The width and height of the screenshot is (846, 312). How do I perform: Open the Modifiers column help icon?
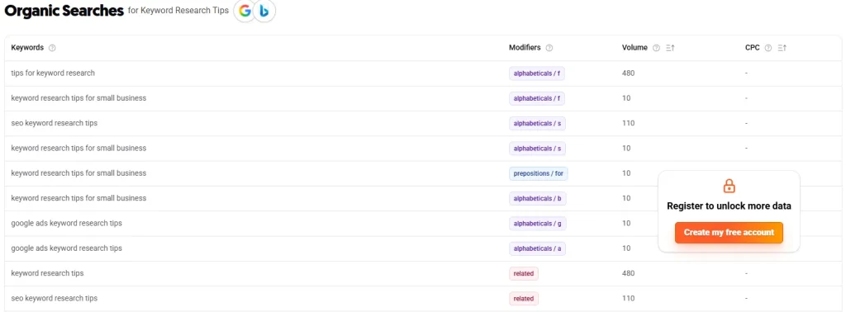549,47
